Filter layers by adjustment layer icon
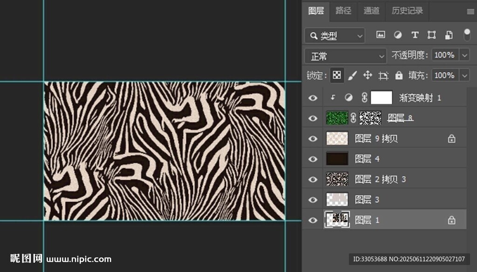Screen dimensions: 477x272 (x=398, y=35)
